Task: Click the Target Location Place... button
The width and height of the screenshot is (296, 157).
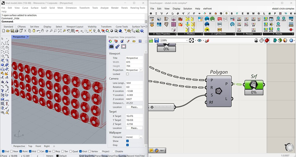Action: pos(134,128)
